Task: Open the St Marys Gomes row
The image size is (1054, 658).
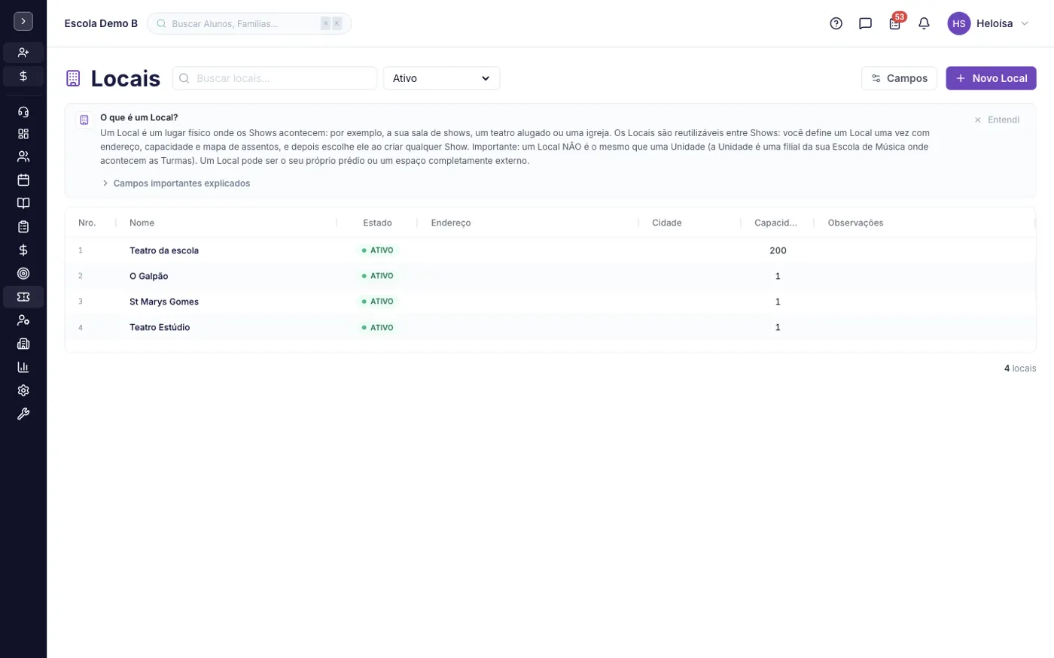Action: (x=550, y=302)
